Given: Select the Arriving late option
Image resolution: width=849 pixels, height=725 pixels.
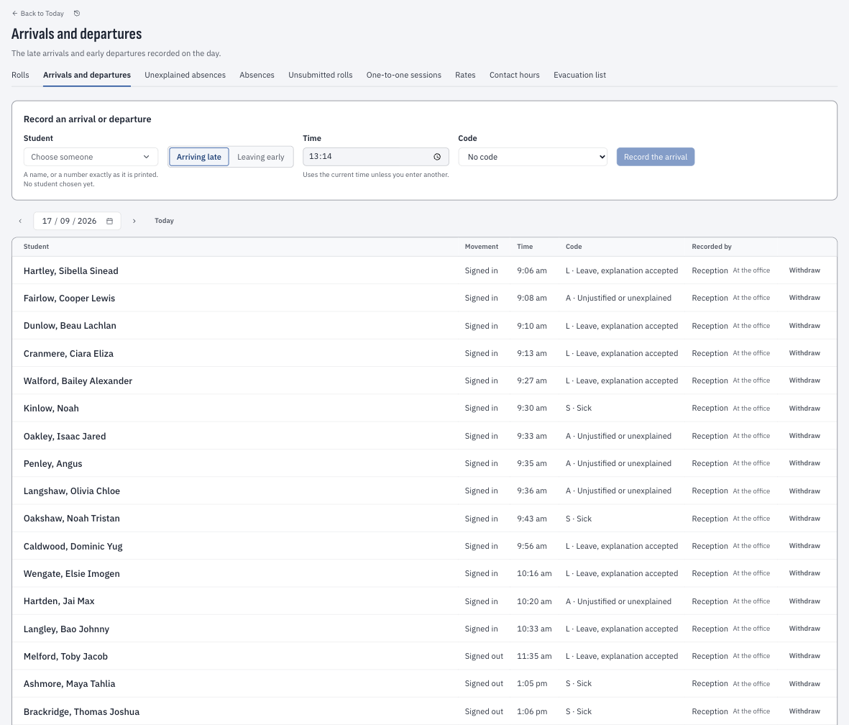Looking at the screenshot, I should point(198,157).
